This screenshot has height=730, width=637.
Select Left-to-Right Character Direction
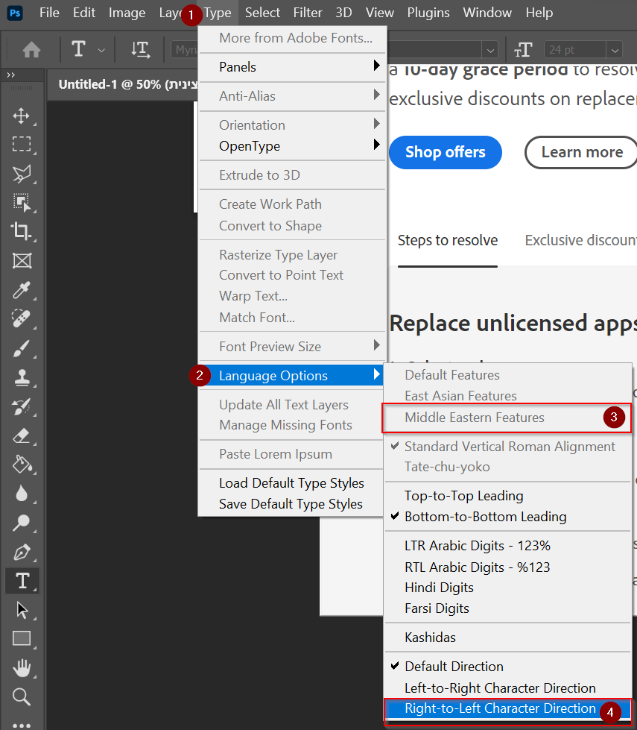(507, 688)
